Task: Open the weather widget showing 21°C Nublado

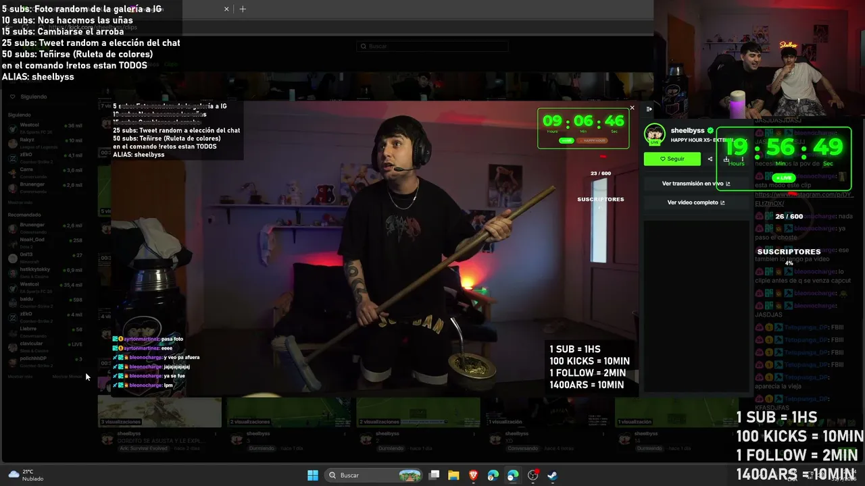Action: [x=26, y=475]
